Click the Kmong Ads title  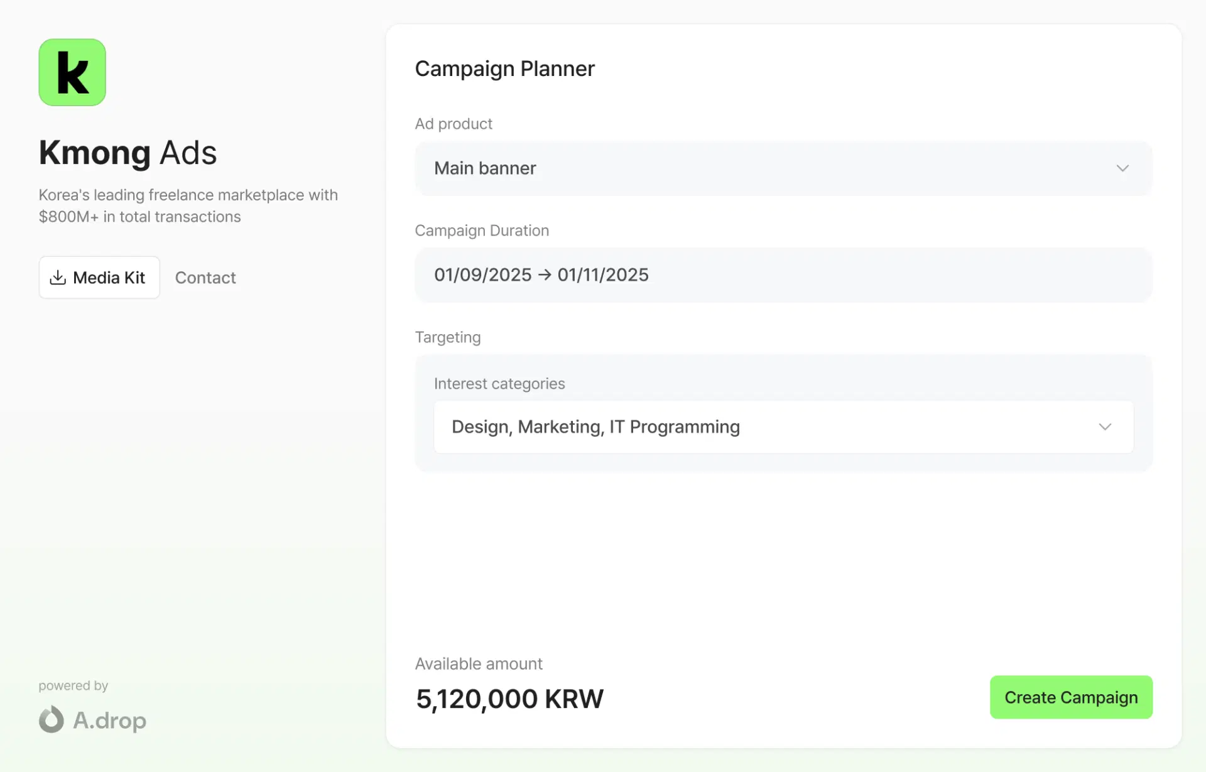click(128, 153)
